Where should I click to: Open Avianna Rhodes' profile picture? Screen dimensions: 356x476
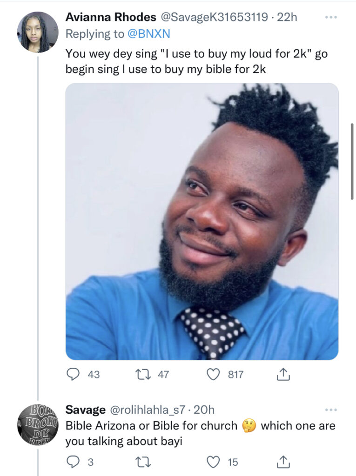point(38,32)
